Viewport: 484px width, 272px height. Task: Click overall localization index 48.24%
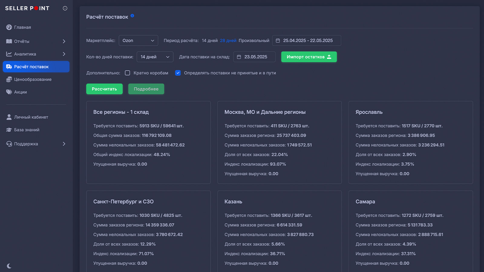(x=162, y=154)
